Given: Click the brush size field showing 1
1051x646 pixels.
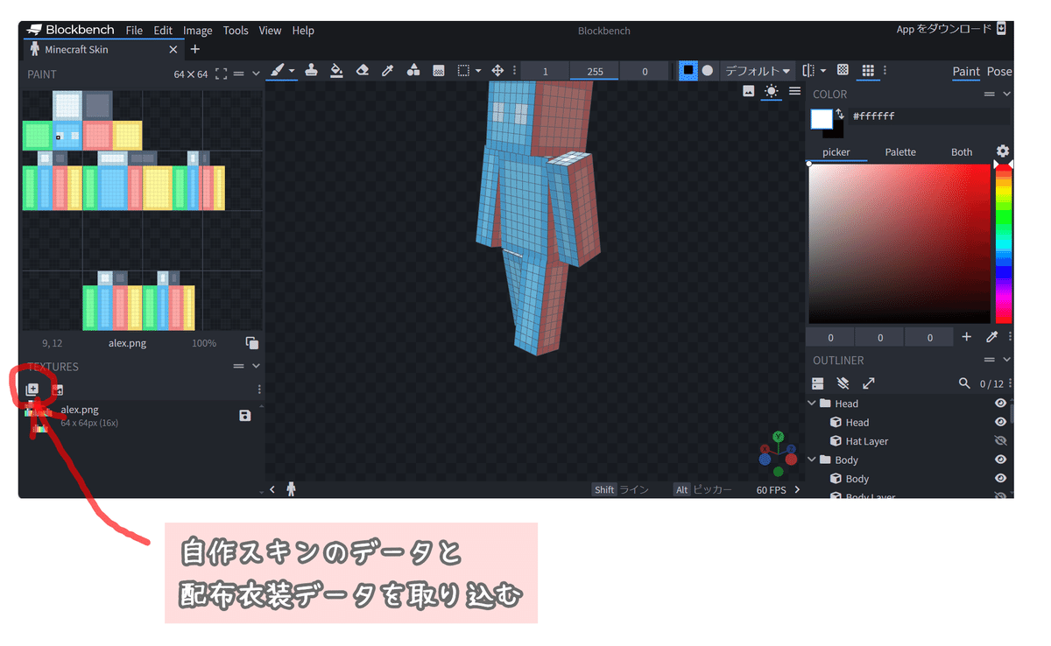Looking at the screenshot, I should (545, 72).
